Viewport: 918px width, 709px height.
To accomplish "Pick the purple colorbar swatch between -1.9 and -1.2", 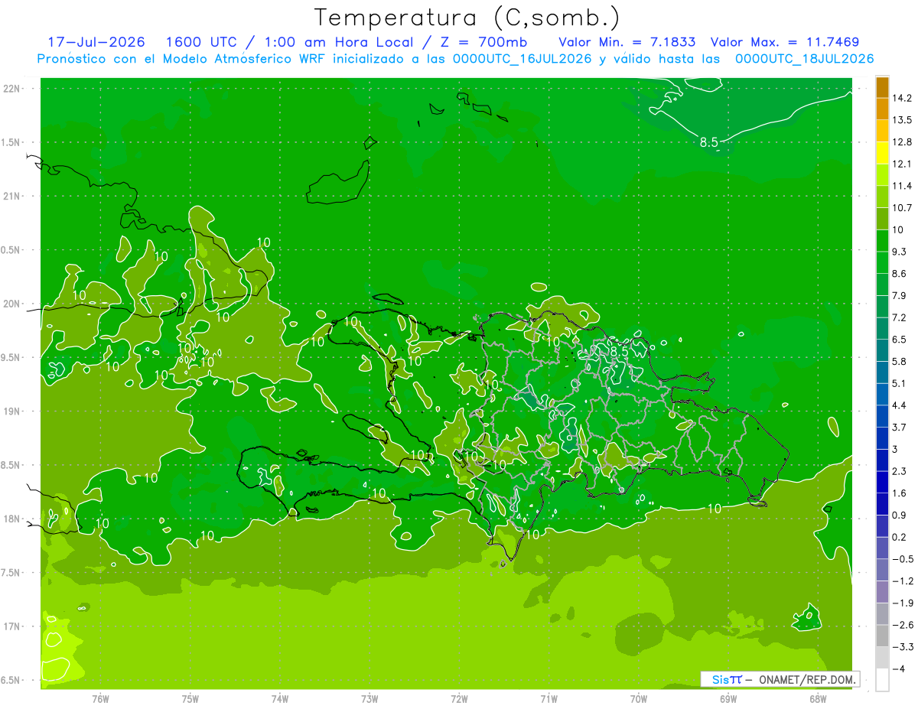I will coord(882,591).
